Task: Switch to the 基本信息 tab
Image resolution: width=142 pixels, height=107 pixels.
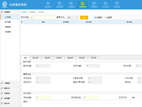Action: point(35,58)
